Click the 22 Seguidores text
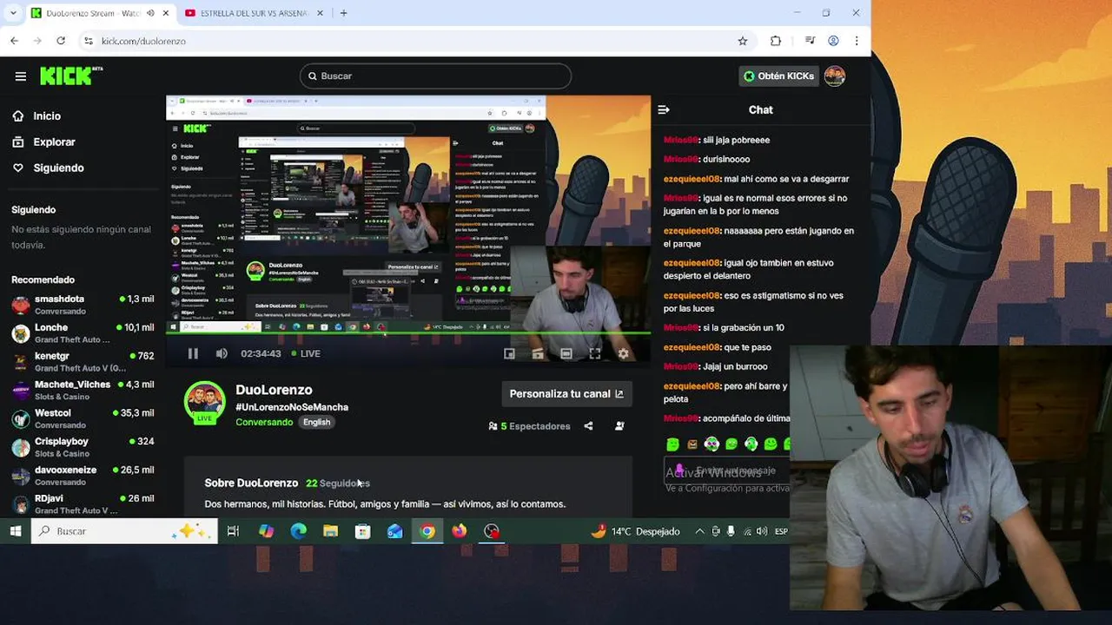The image size is (1112, 625). [x=338, y=484]
